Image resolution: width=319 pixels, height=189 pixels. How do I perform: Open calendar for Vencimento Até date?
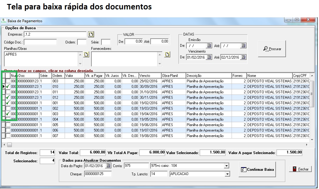click(243, 57)
